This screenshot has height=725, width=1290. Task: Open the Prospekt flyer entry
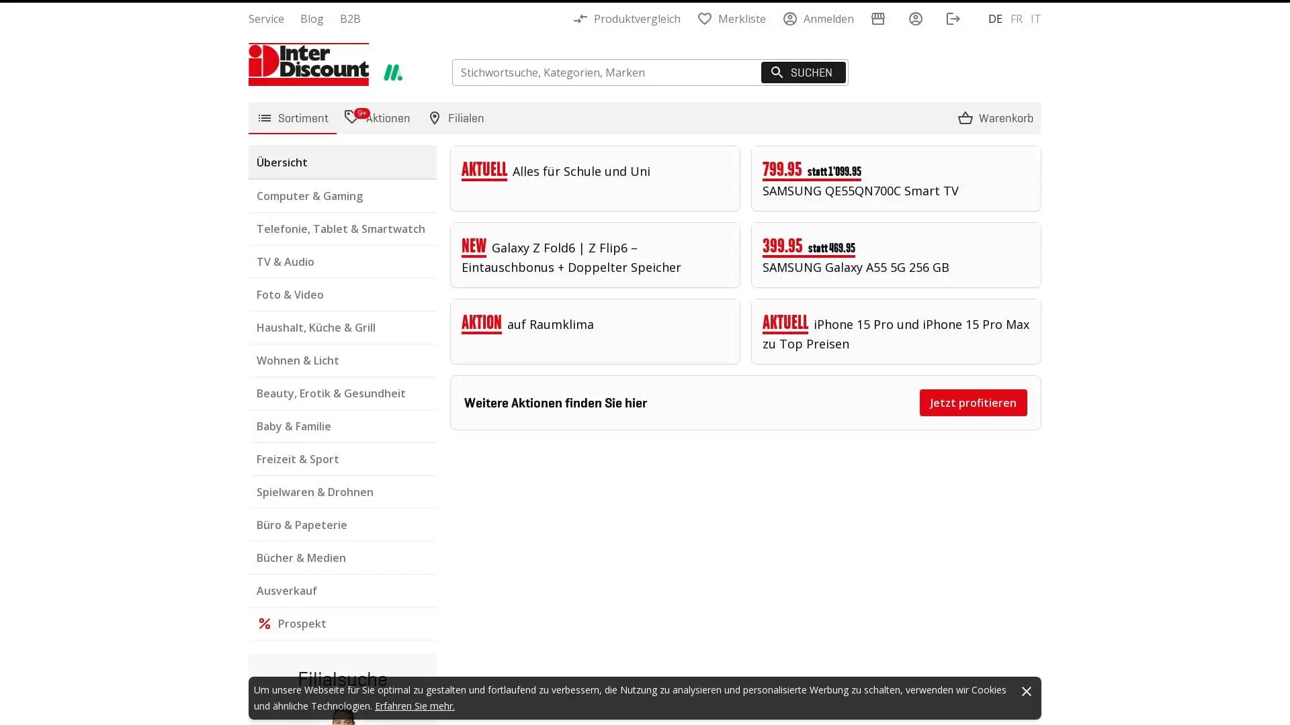click(343, 624)
